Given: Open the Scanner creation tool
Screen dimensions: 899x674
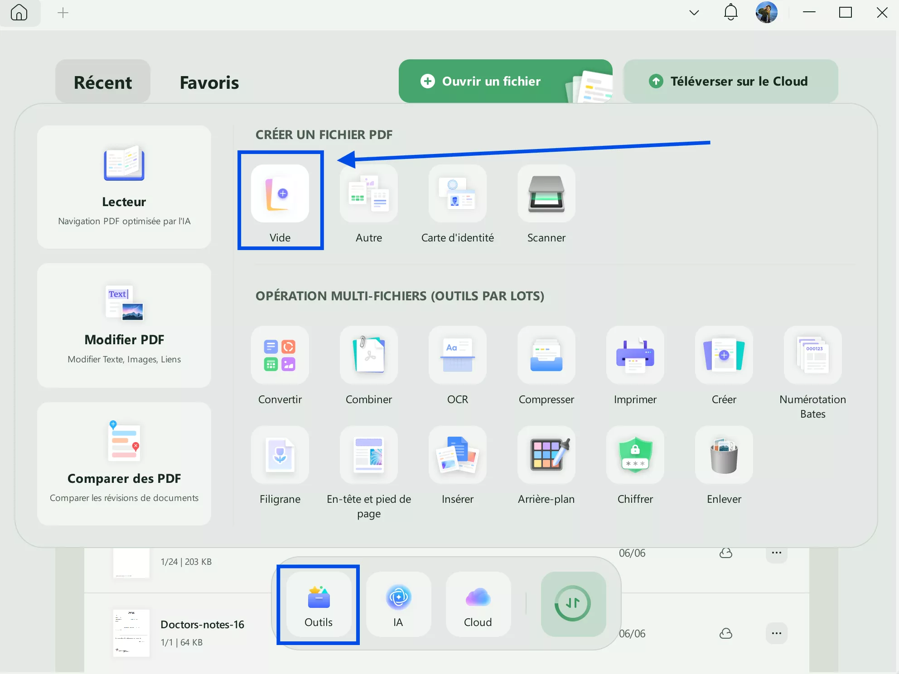Looking at the screenshot, I should coord(546,194).
